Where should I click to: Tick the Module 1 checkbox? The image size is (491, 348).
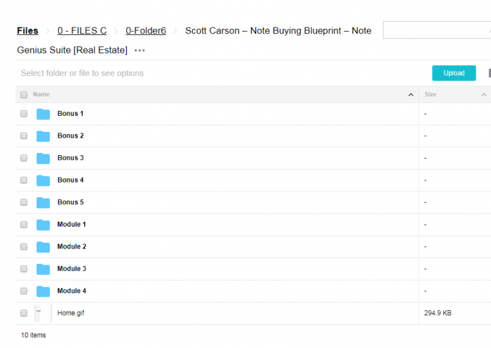[24, 225]
